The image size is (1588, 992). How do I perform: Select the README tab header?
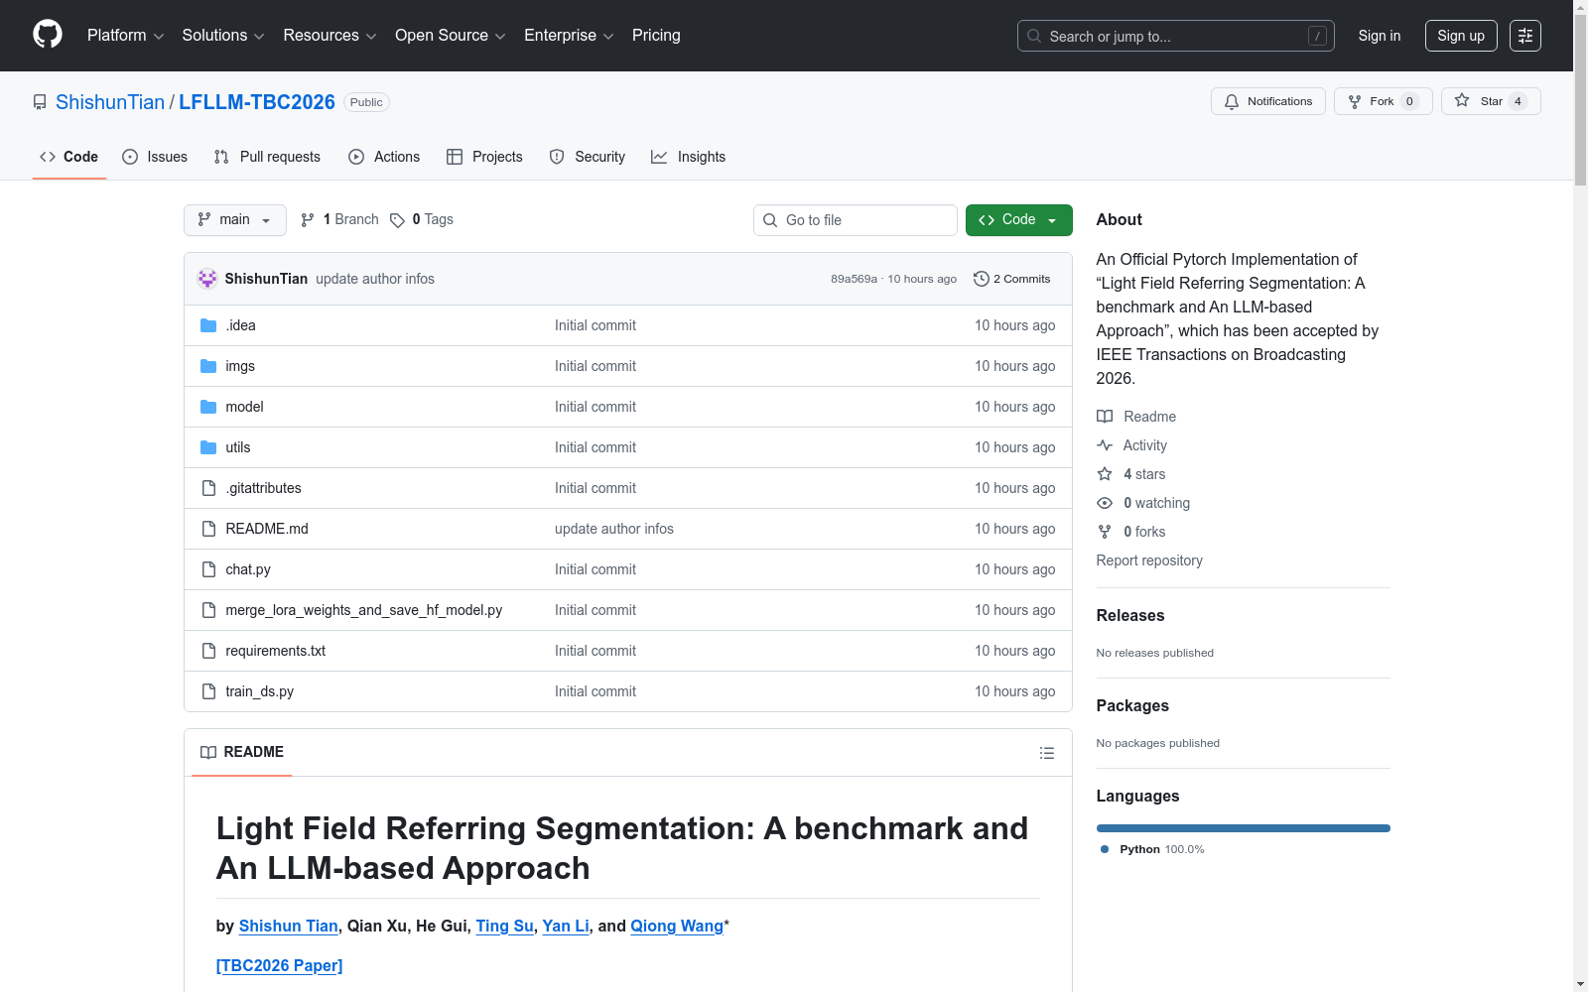point(242,752)
